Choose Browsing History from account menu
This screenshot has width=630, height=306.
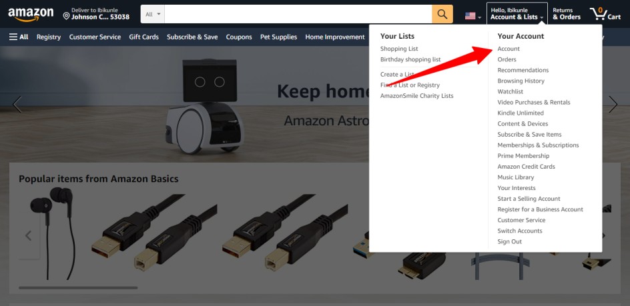coord(521,81)
